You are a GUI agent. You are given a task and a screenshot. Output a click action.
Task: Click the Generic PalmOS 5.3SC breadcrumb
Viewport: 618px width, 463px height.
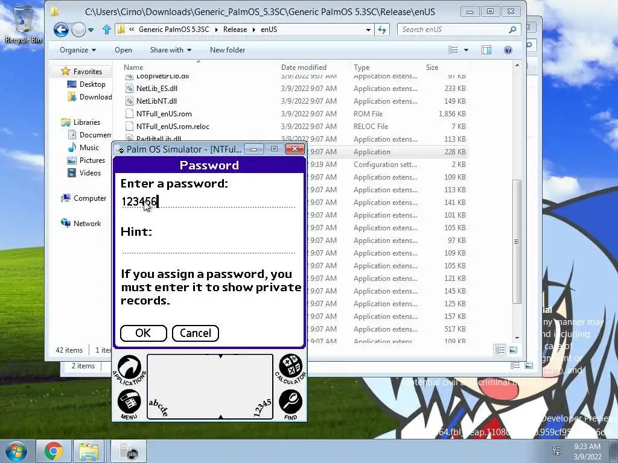point(174,30)
